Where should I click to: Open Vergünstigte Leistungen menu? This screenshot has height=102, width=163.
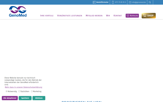click(x=70, y=16)
